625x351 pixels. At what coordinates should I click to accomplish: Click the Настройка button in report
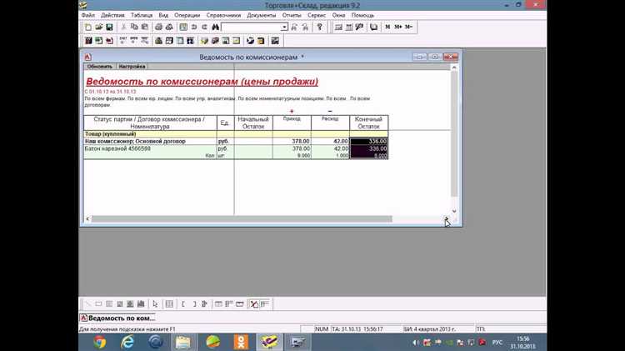[132, 67]
